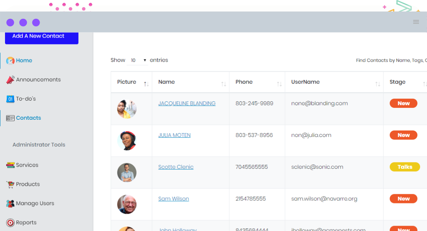Open JACQUELINE BLANDING's contact link
Viewport: 427px width, 231px height.
[x=187, y=103]
